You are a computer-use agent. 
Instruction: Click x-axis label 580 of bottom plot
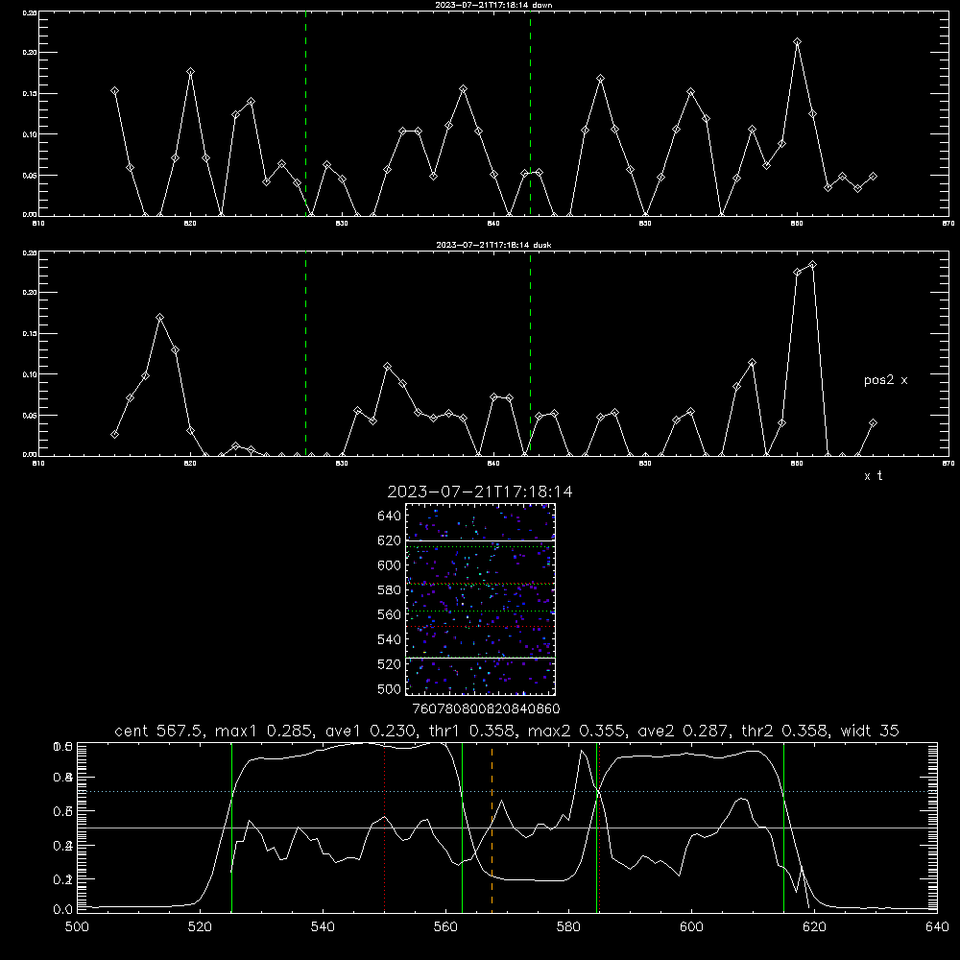[x=568, y=927]
